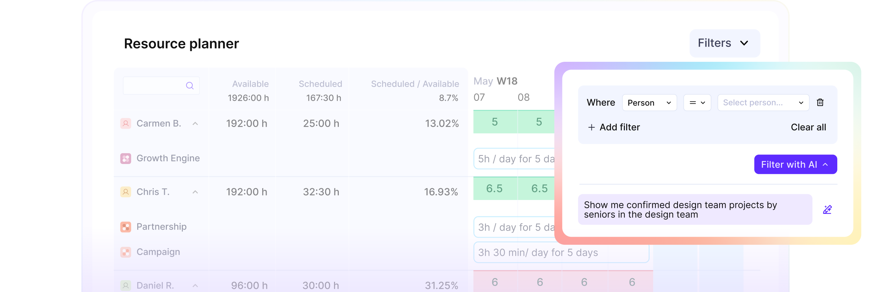Click Add filter
The image size is (871, 292).
pyautogui.click(x=614, y=127)
